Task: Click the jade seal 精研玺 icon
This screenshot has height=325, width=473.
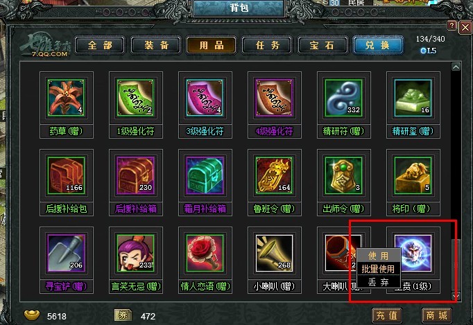Action: point(413,98)
